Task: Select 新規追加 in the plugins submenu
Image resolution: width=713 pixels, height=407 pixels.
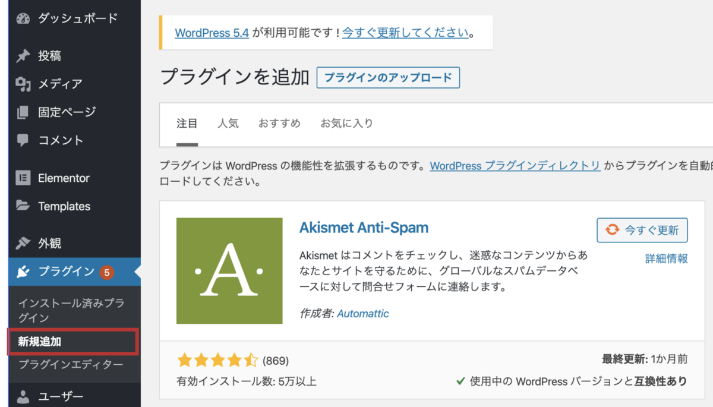Action: click(x=40, y=342)
